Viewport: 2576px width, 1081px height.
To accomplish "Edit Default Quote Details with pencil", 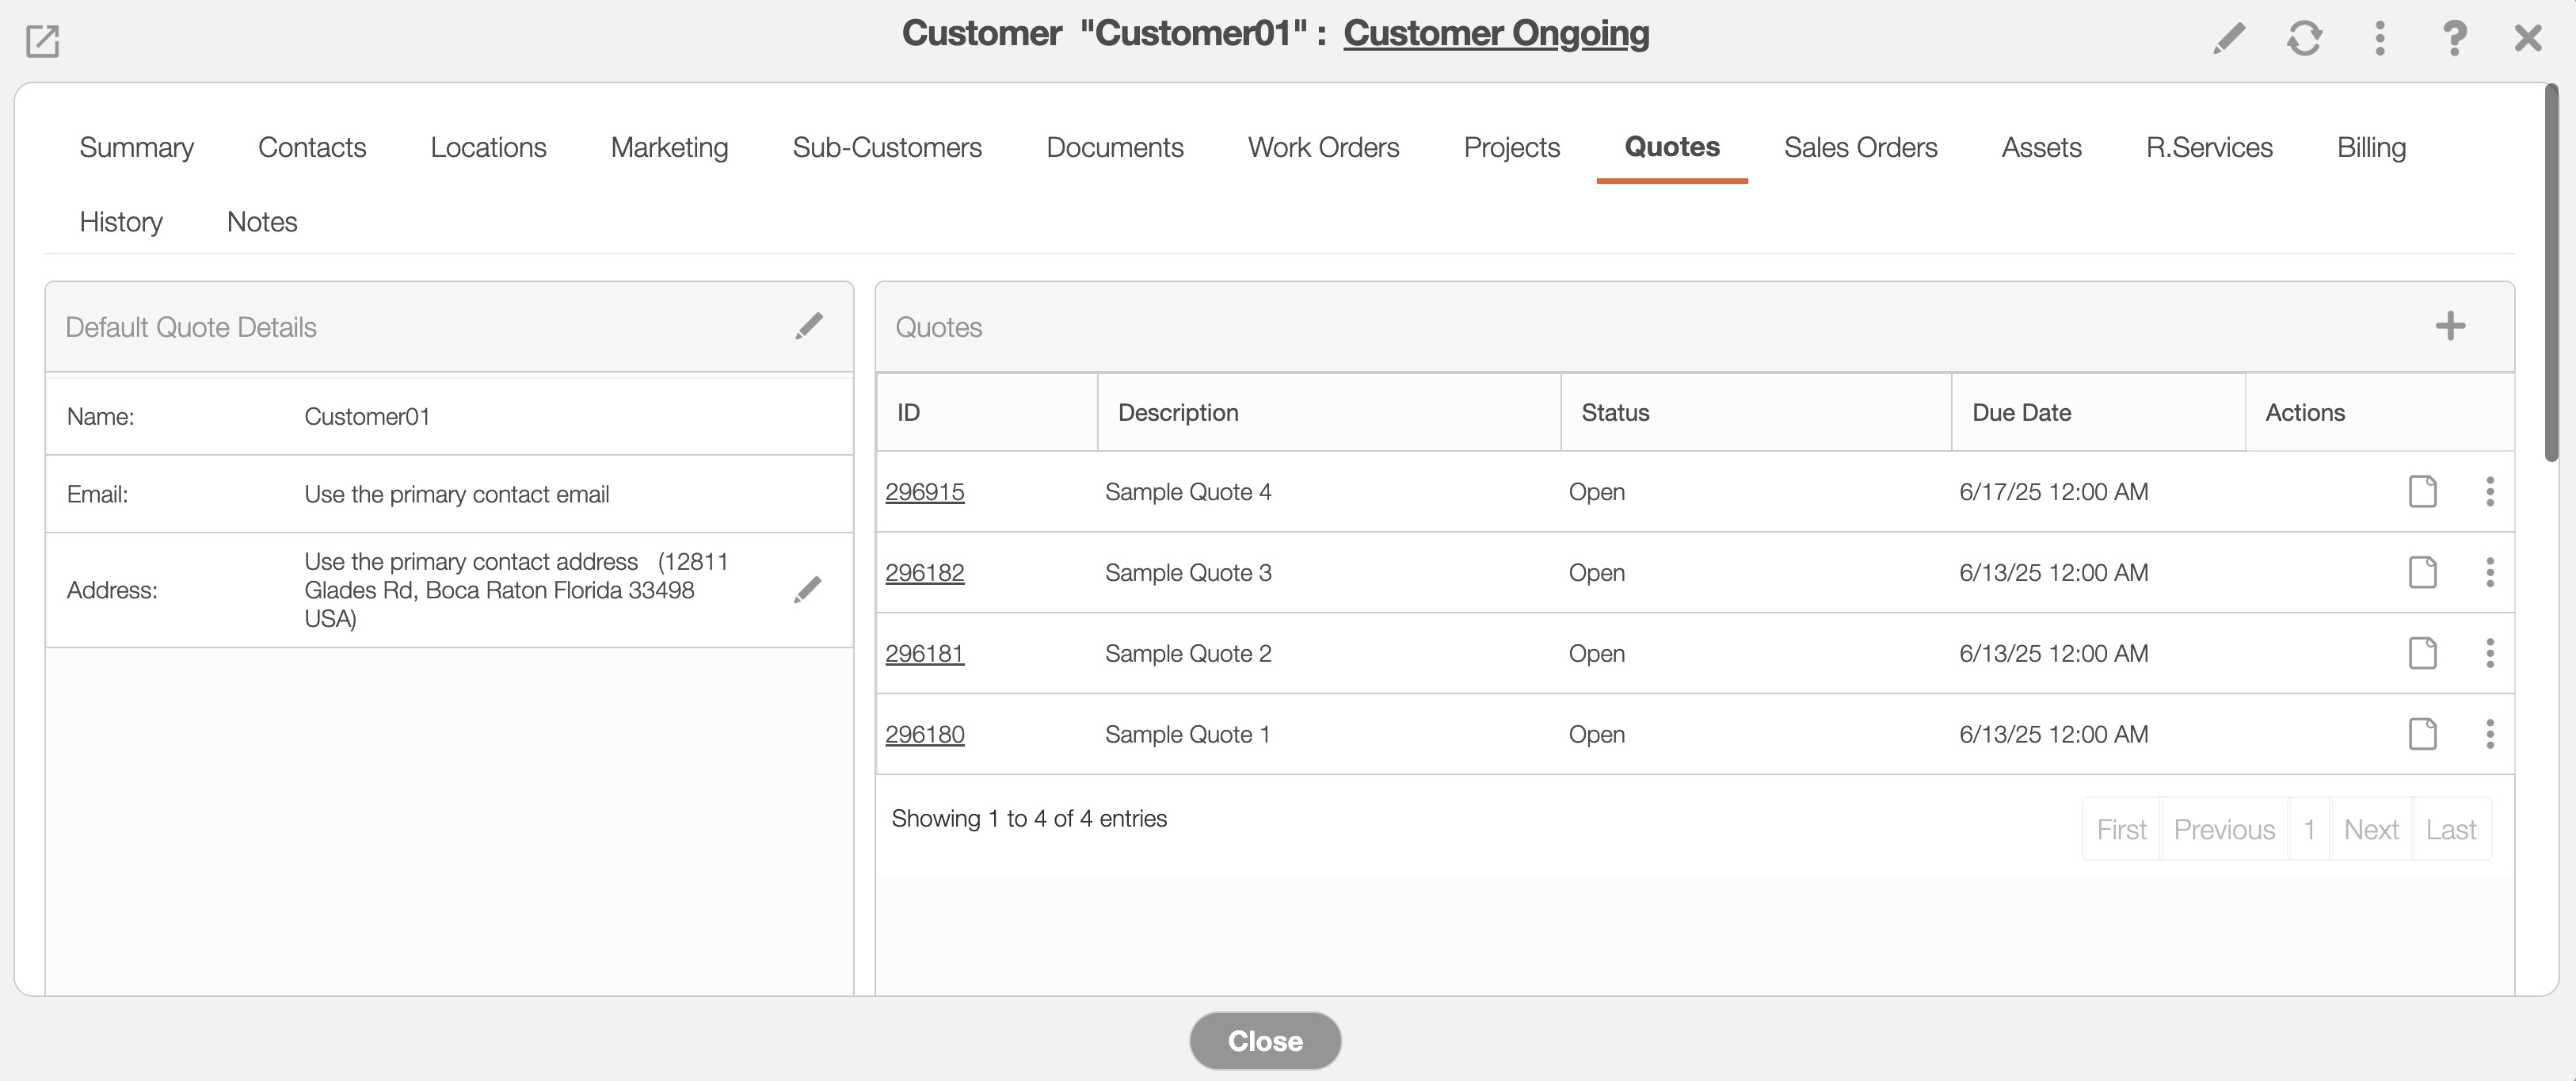I will [x=809, y=327].
